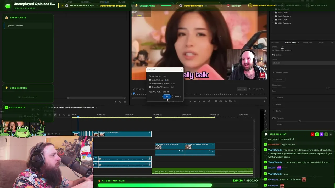Select the Set Gain to radio option
Screen dimensions: 335x188
150,77
